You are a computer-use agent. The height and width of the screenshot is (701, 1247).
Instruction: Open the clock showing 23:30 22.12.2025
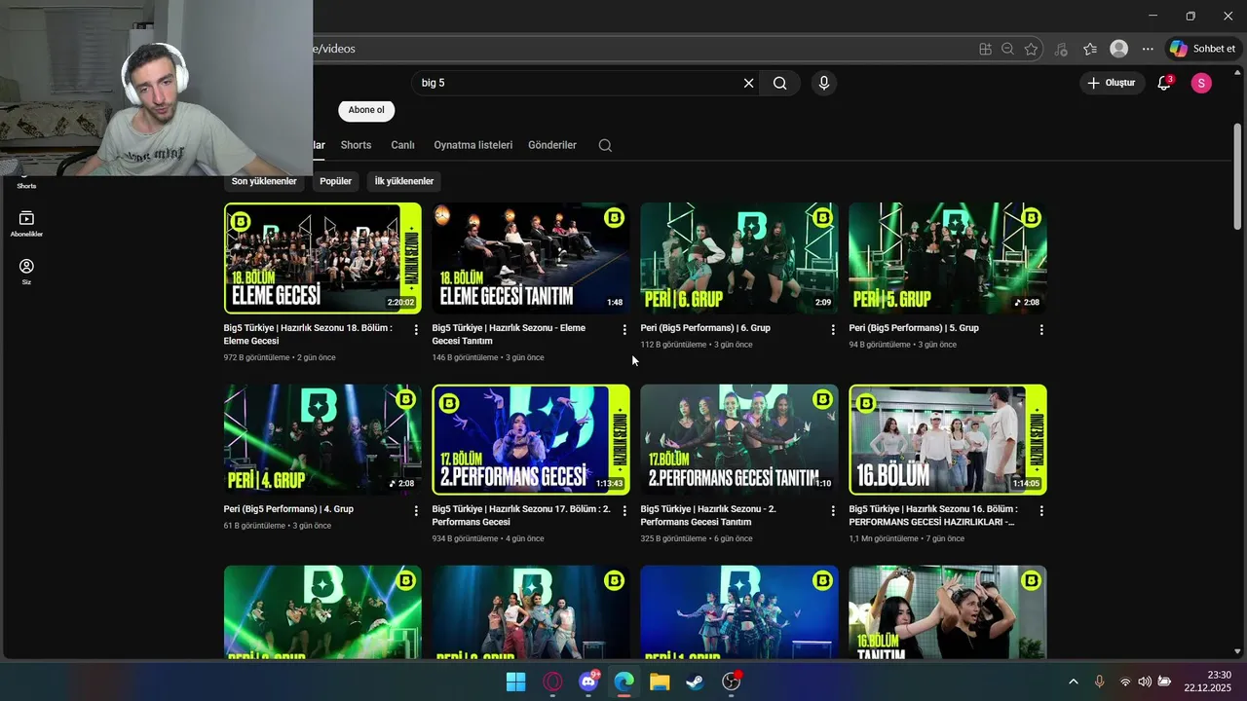coord(1208,682)
